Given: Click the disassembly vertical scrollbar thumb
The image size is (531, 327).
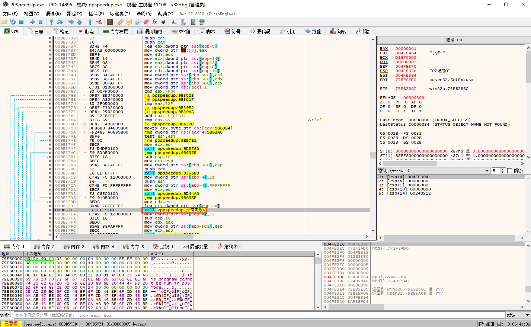Looking at the screenshot, I should pos(373,155).
